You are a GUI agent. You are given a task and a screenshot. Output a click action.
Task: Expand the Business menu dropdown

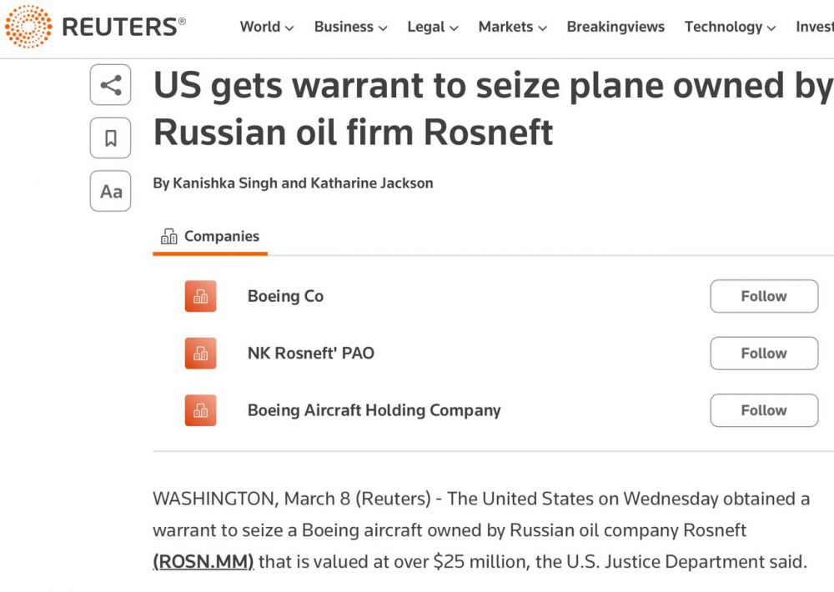point(350,27)
